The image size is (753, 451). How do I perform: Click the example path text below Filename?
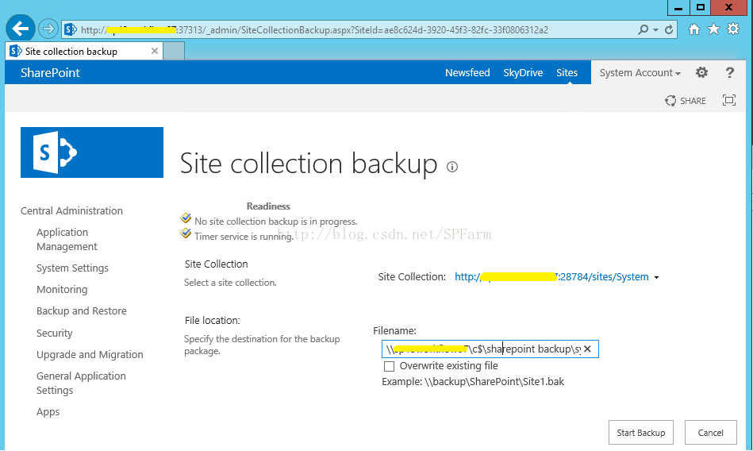point(473,382)
